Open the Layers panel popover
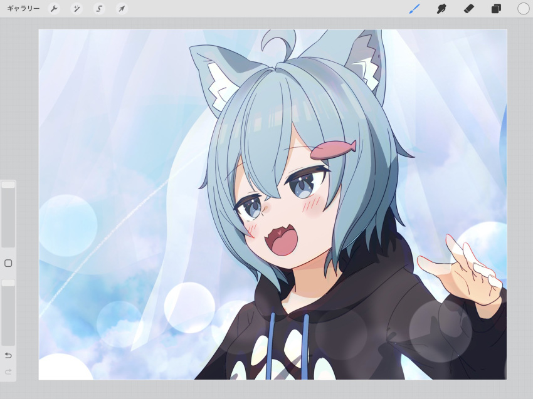The image size is (533, 399). pos(496,8)
